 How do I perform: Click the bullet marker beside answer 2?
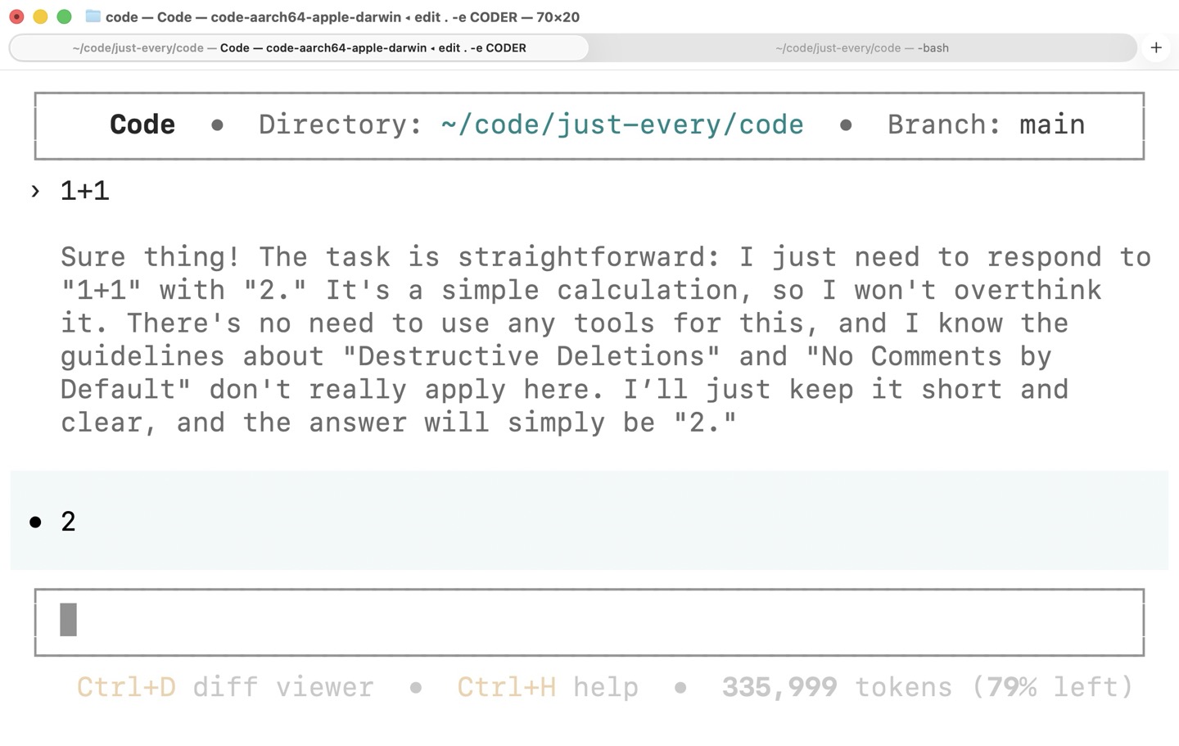35,522
